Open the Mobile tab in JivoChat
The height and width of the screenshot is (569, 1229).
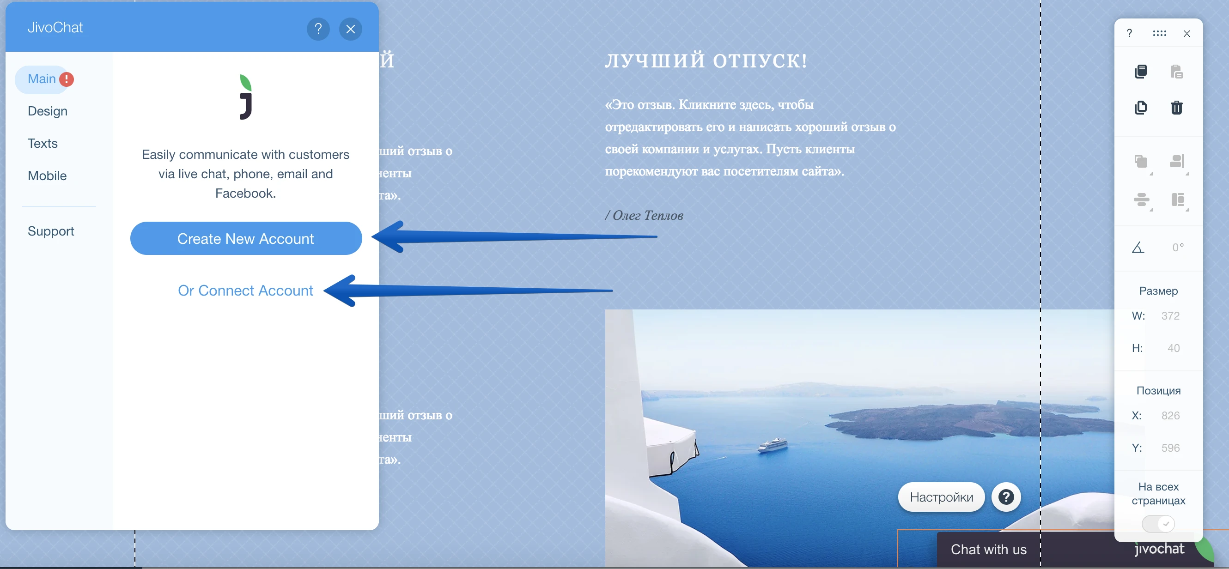point(47,176)
